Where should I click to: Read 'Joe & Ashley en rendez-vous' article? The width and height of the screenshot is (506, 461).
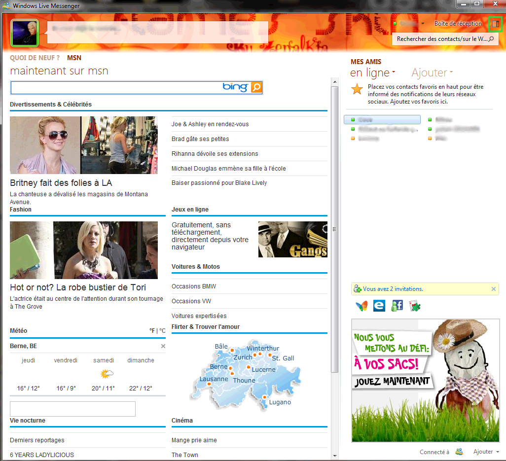(210, 124)
